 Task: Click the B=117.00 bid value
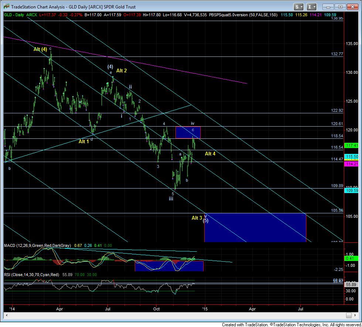click(93, 15)
